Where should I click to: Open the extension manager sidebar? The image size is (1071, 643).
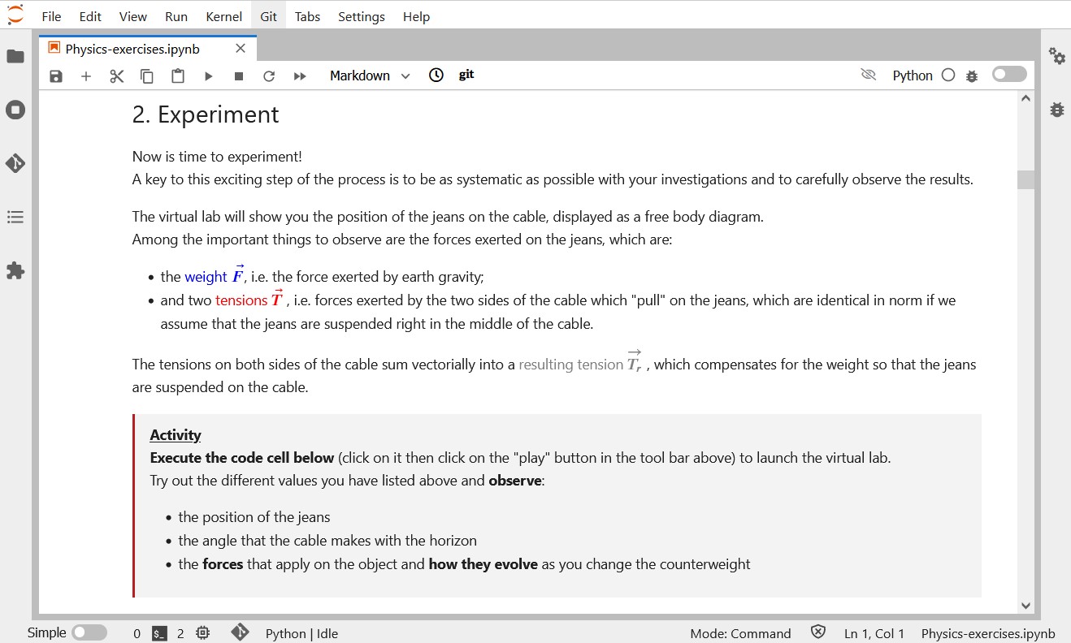(15, 270)
